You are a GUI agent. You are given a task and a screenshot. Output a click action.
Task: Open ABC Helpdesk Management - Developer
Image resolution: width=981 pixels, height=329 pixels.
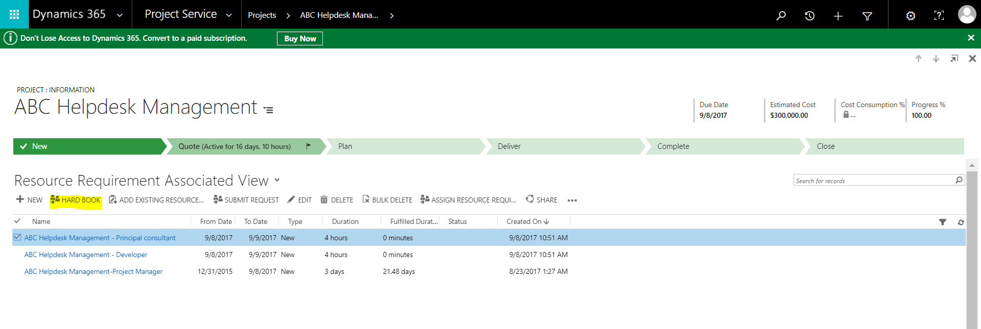click(86, 255)
